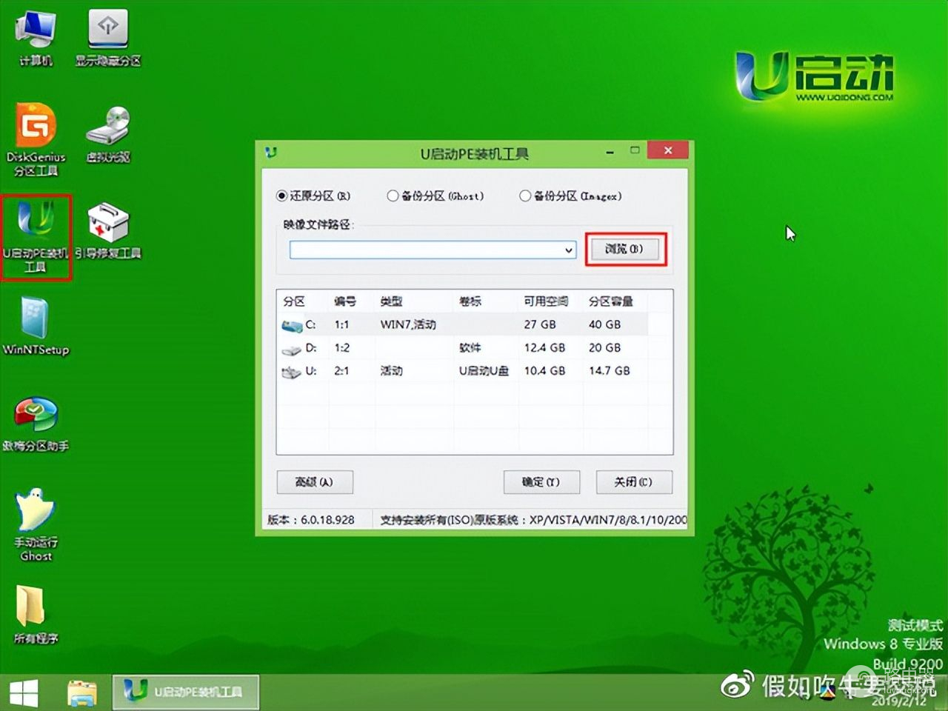The height and width of the screenshot is (711, 948).
Task: Click the 可用空间 column header
Action: pyautogui.click(x=546, y=301)
